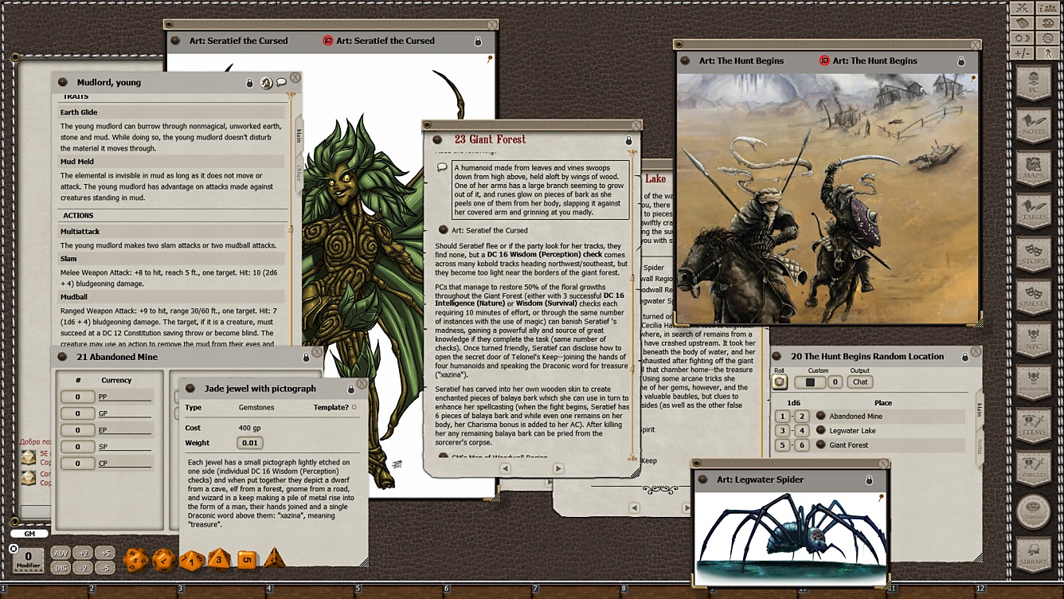Toggle Template radio on Jade jewel
This screenshot has height=599, width=1064.
(354, 407)
